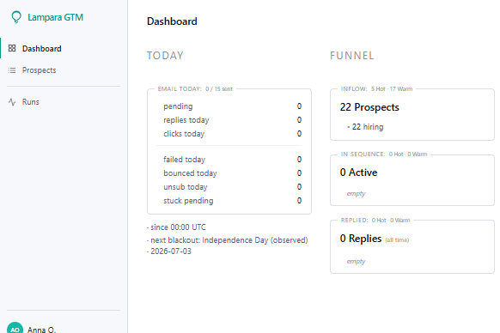This screenshot has height=333, width=500.
Task: Click the Prospects list icon in sidebar
Action: [x=12, y=70]
